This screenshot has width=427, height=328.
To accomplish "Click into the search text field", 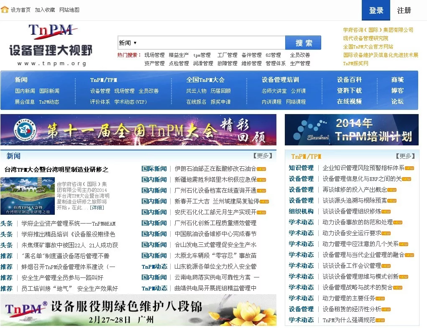I will pos(211,43).
